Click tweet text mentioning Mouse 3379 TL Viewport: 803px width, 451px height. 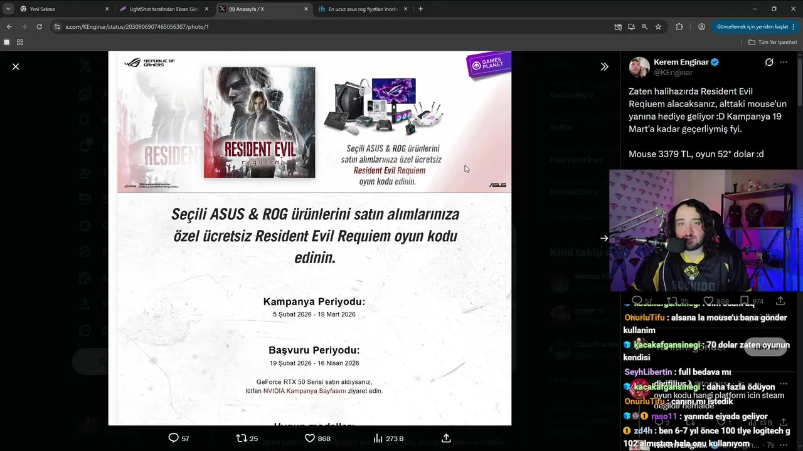pos(696,154)
